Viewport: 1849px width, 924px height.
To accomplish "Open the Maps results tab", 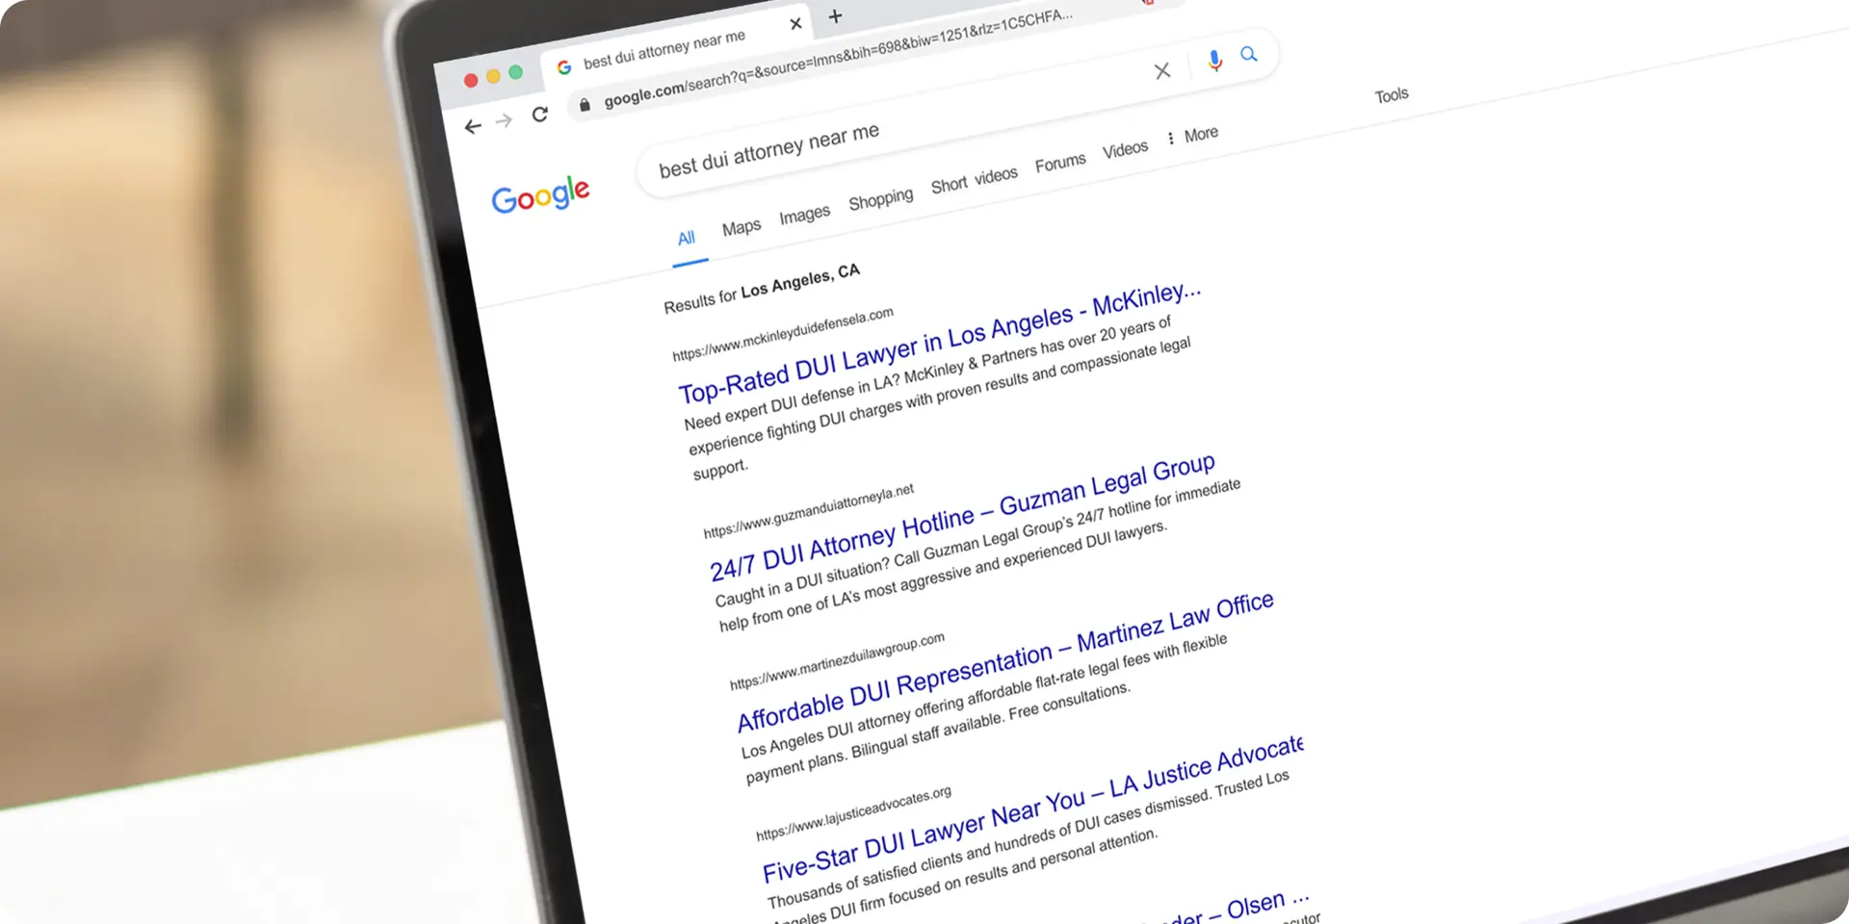I will (x=741, y=225).
